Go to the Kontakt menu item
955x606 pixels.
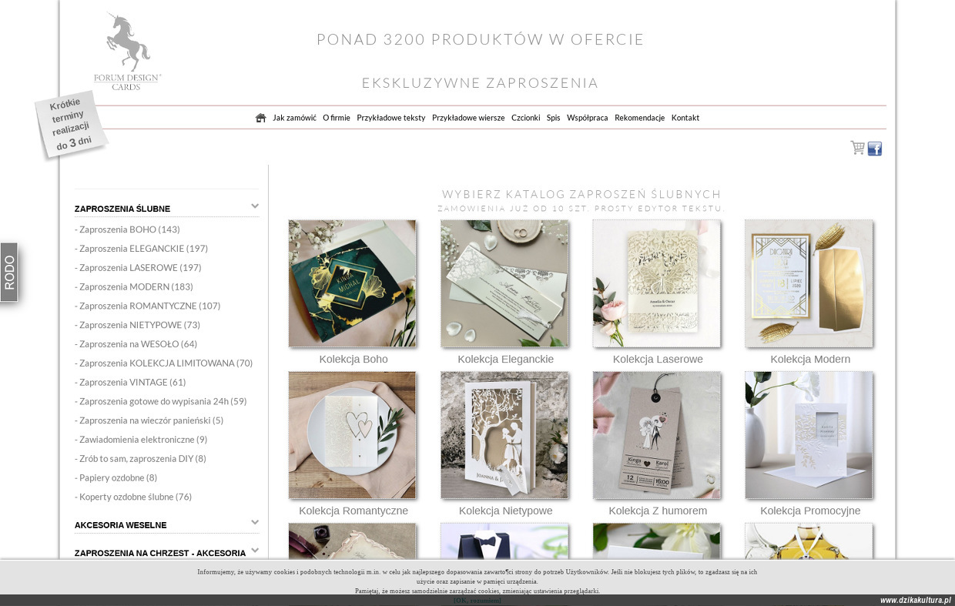685,118
